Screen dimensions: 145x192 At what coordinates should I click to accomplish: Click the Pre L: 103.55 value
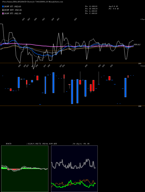(91, 11)
